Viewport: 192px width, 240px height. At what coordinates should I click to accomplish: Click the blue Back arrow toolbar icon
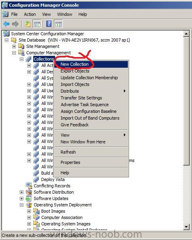[6, 24]
